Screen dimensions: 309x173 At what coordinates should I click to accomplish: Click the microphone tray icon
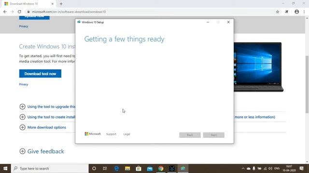coord(254,169)
